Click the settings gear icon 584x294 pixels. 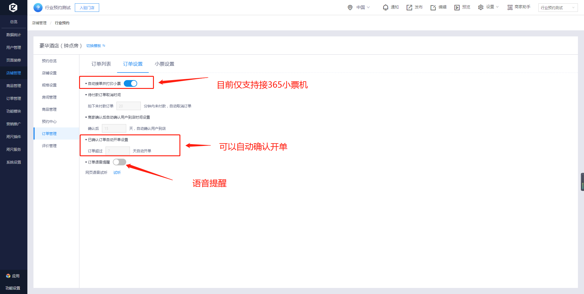coord(481,7)
